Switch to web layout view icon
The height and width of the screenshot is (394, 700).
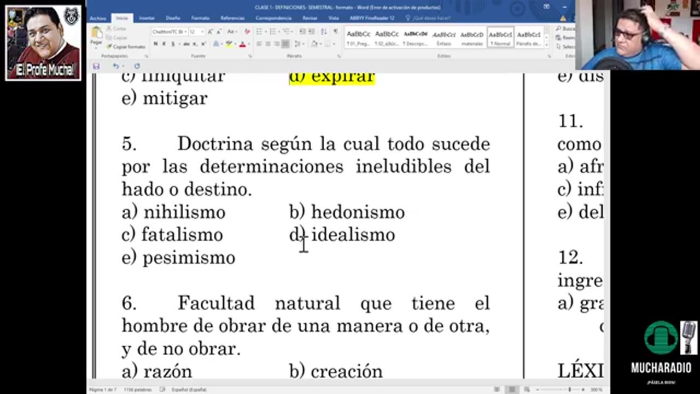point(527,390)
